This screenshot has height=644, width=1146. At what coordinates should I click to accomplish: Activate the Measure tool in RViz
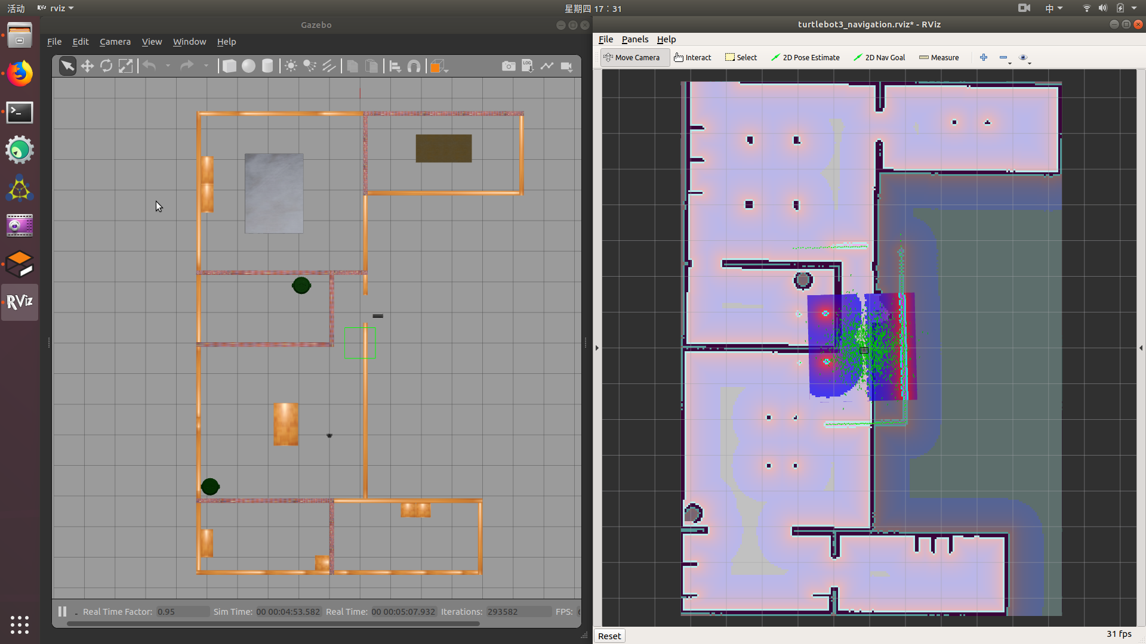tap(939, 57)
